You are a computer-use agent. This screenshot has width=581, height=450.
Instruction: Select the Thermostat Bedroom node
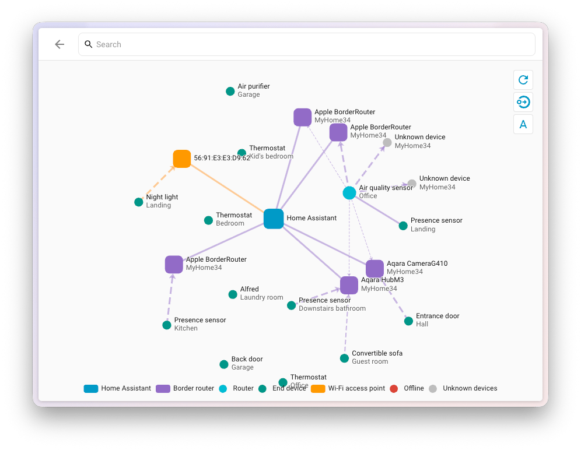208,220
